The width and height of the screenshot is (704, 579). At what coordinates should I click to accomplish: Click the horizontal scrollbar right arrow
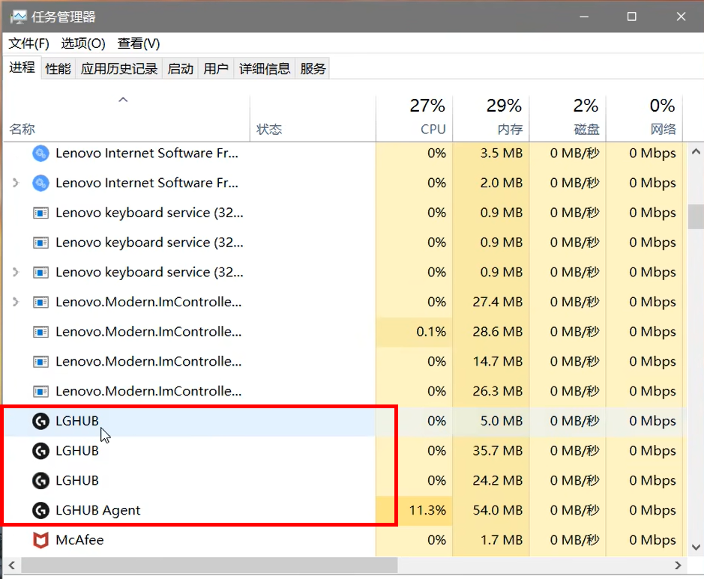(x=678, y=565)
